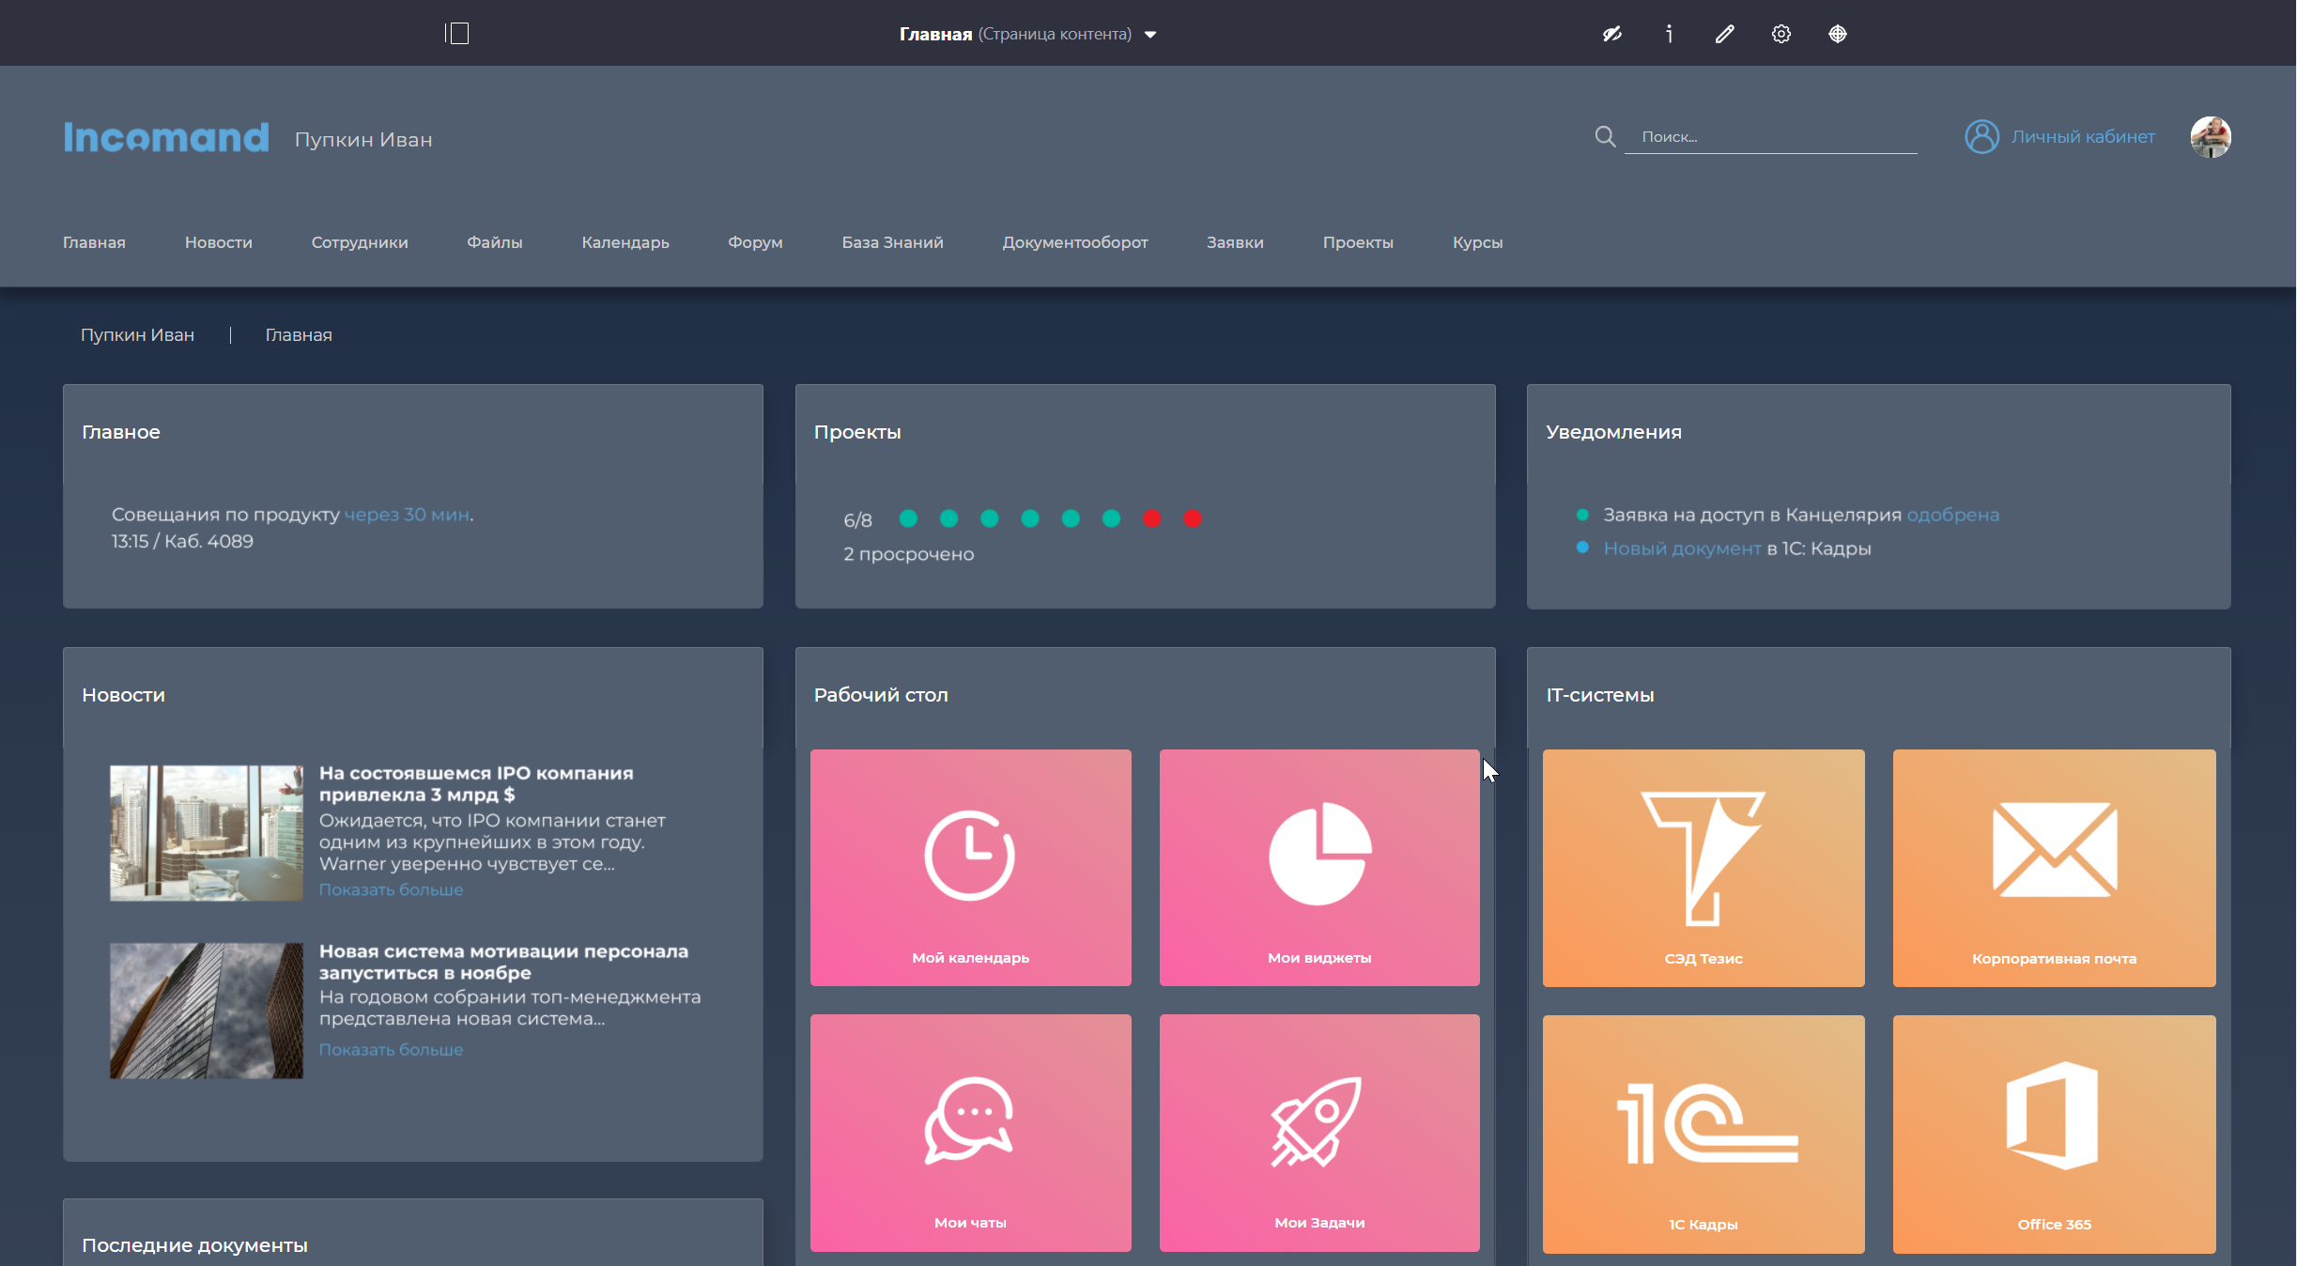Screen dimensions: 2297x1266
Task: Go to the База Знаний menu item
Action: [x=892, y=242]
